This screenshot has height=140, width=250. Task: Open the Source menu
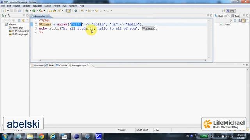[x=16, y=6]
